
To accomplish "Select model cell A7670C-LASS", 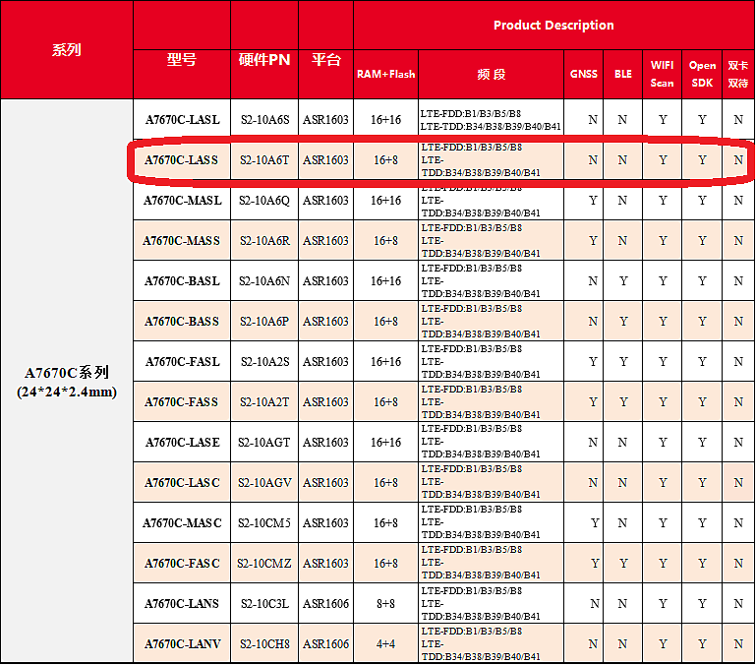I will point(182,159).
